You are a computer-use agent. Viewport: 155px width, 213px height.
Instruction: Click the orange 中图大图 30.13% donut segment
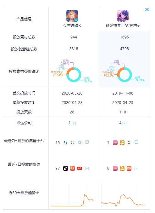tap(119, 72)
